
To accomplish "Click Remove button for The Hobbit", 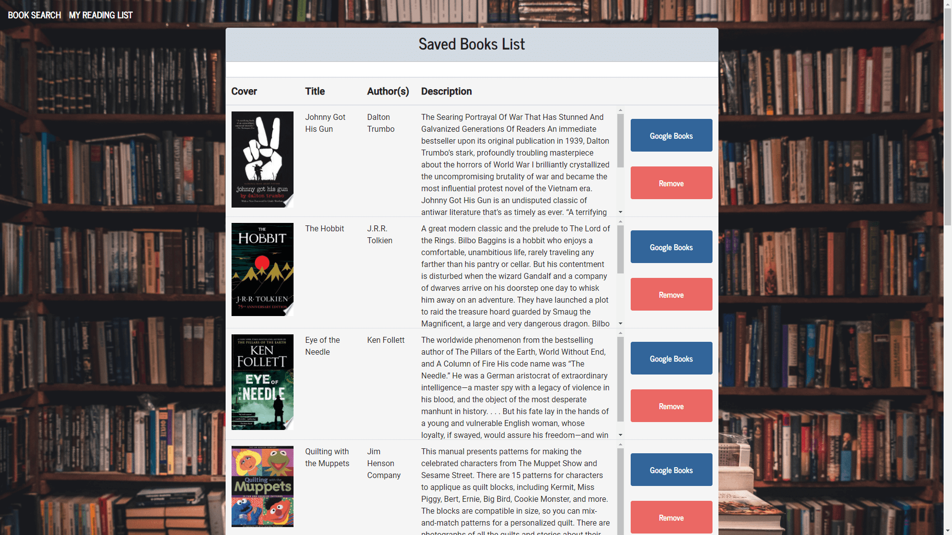I will (671, 295).
